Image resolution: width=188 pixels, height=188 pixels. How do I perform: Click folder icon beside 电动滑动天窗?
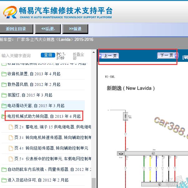[4, 106]
